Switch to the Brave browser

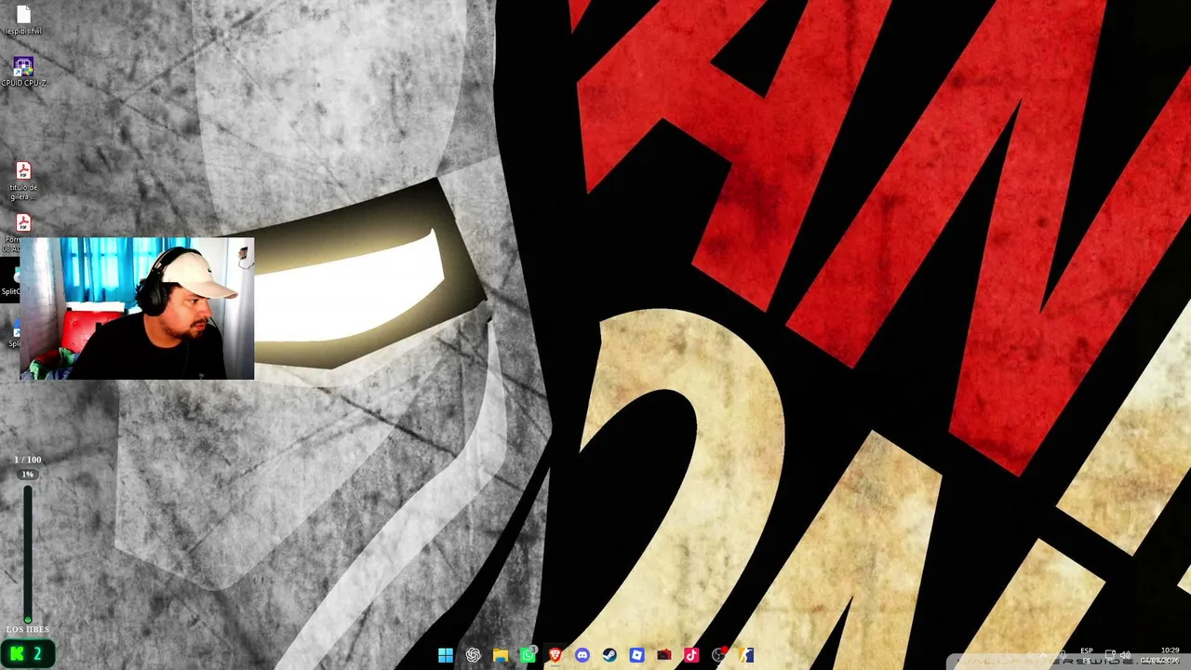point(555,655)
